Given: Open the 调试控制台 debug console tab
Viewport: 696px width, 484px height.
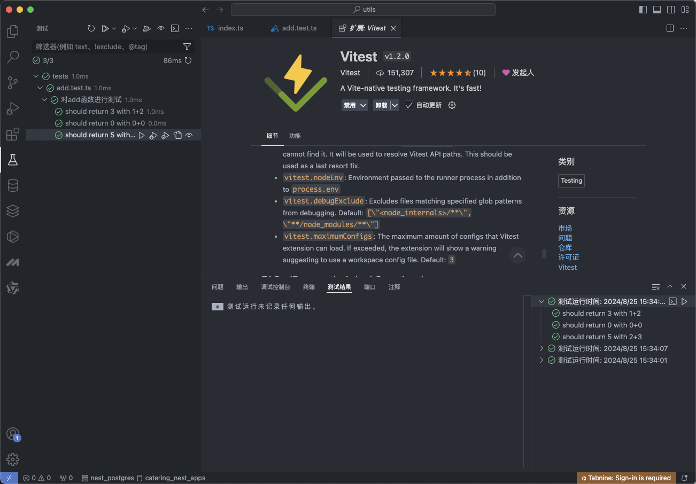Looking at the screenshot, I should [x=275, y=287].
